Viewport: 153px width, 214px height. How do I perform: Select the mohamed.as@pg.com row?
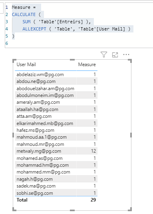coord(56,158)
